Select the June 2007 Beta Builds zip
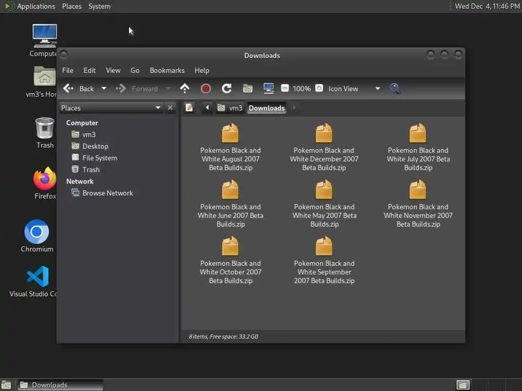Image resolution: width=522 pixels, height=391 pixels. click(x=230, y=204)
